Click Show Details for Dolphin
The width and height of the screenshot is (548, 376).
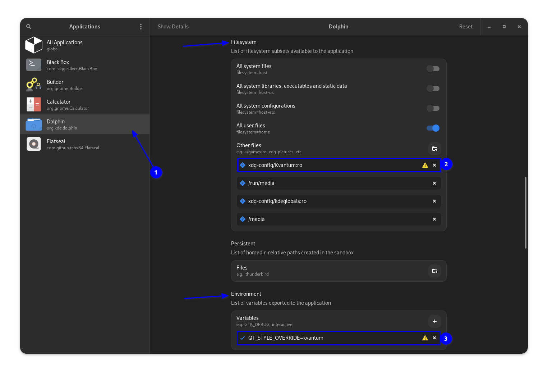click(173, 26)
